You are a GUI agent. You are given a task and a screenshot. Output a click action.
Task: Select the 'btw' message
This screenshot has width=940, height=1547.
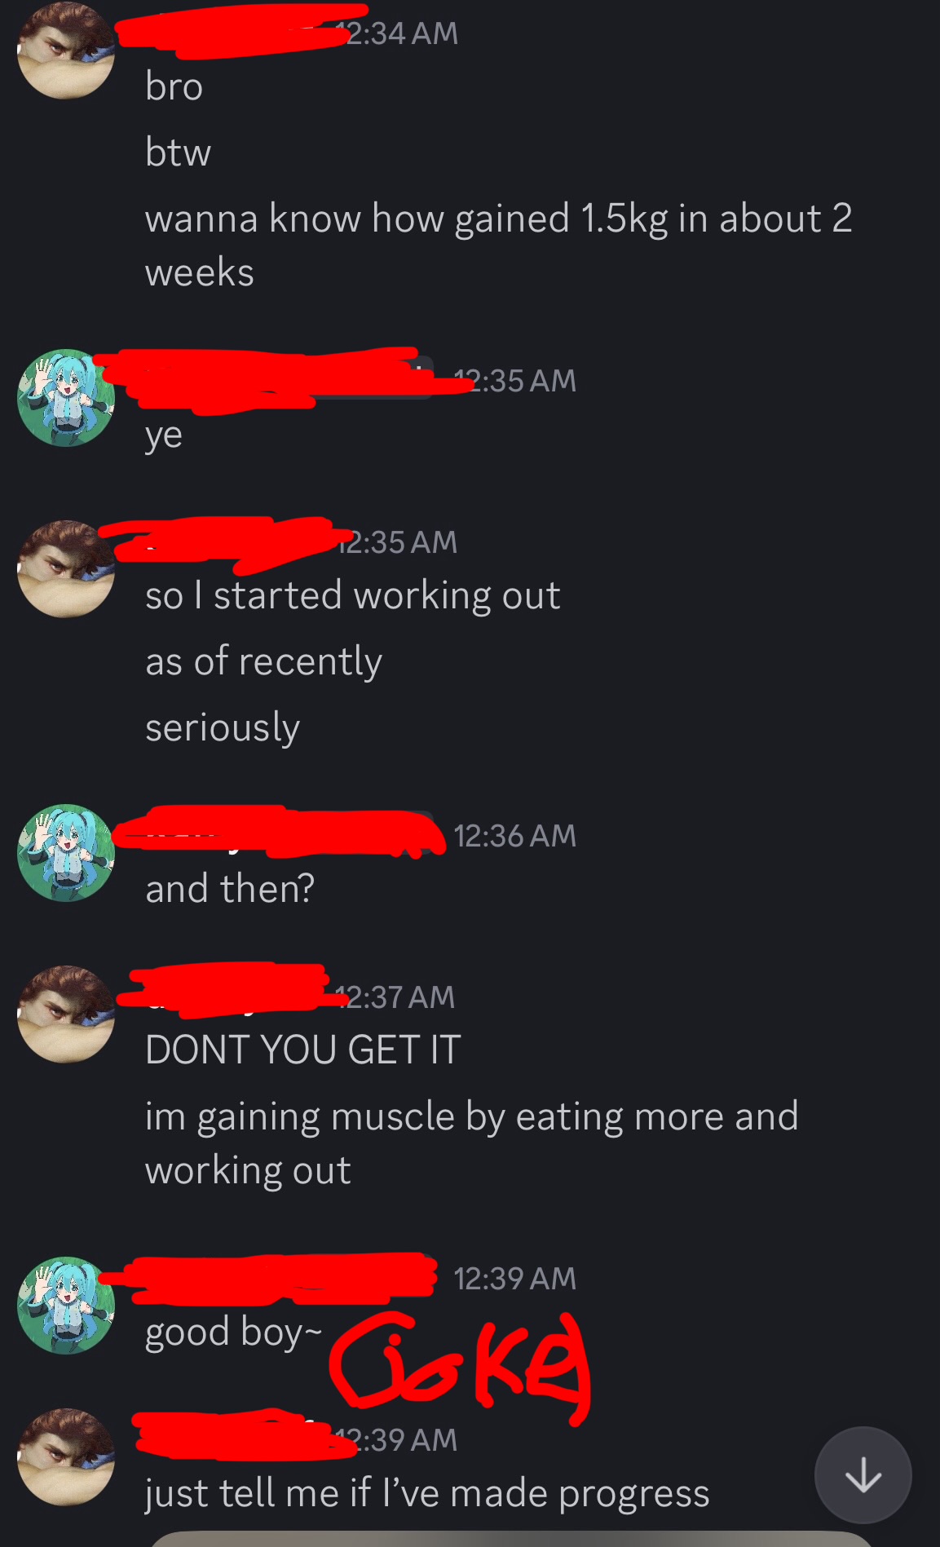point(178,152)
